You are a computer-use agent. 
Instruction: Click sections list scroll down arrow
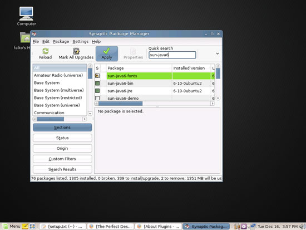pyautogui.click(x=90, y=114)
